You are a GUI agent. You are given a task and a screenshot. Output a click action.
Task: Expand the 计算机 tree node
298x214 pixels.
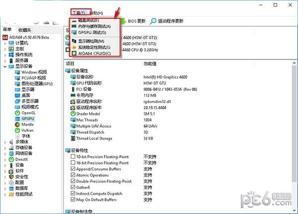5,44
